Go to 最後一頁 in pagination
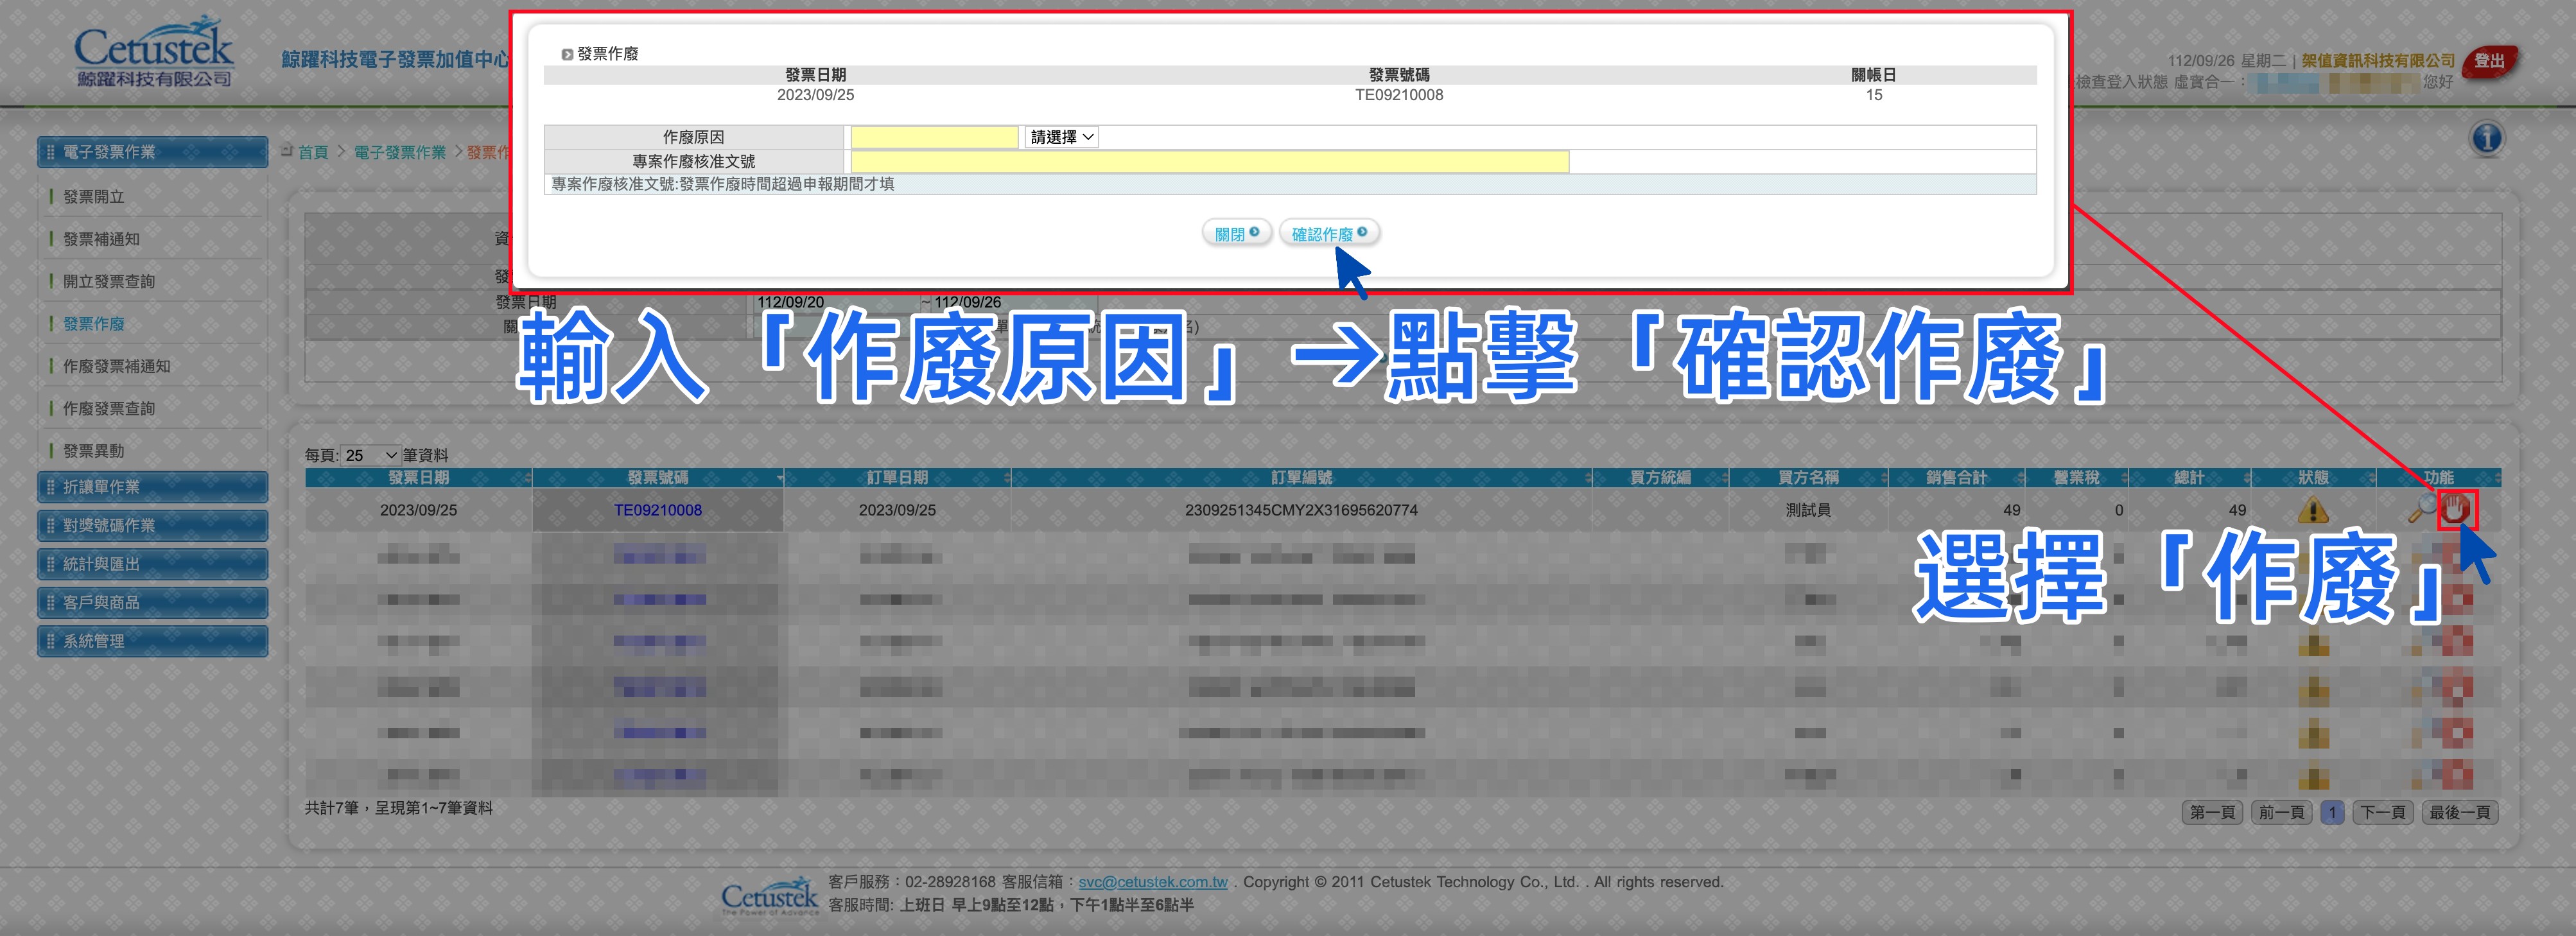 (2460, 812)
